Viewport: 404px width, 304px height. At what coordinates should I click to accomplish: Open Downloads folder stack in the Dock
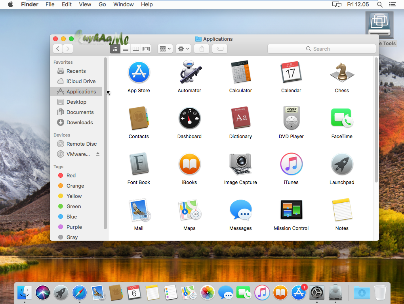tap(362, 293)
